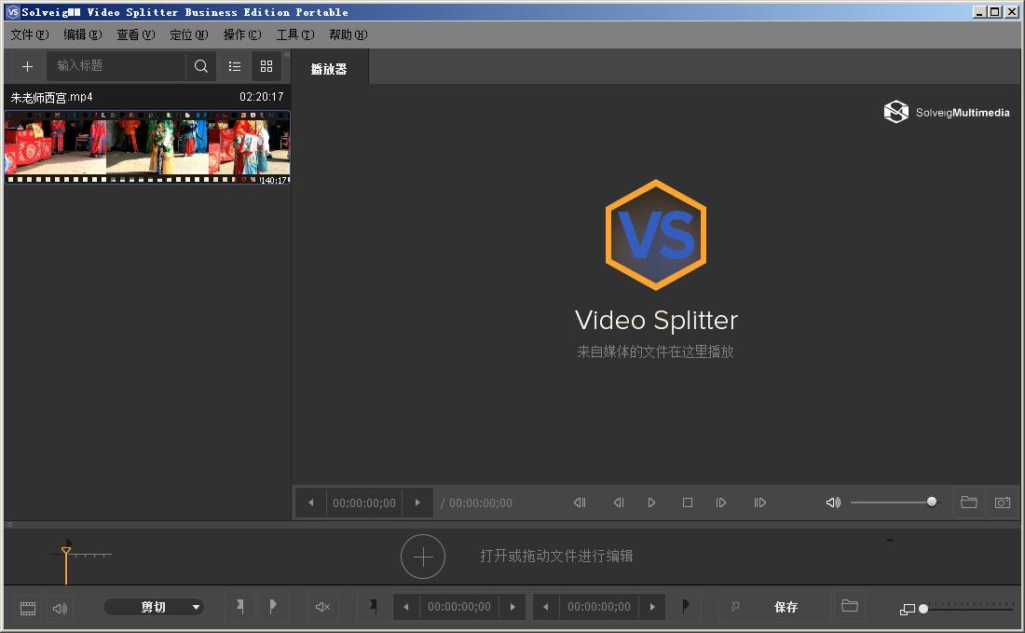Click the add media plus icon
The width and height of the screenshot is (1025, 633).
[x=27, y=66]
